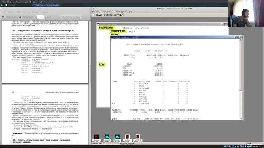264x148 pixels.
Task: Click section heading 14.3 in the PDF
Action: [40, 141]
